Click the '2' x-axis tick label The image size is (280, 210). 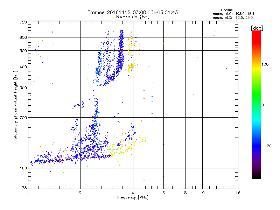80,193
